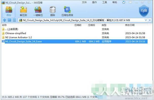The width and height of the screenshot is (154, 100).
Task: Open the 帮助 (Help) menu
Action: tap(115, 2)
